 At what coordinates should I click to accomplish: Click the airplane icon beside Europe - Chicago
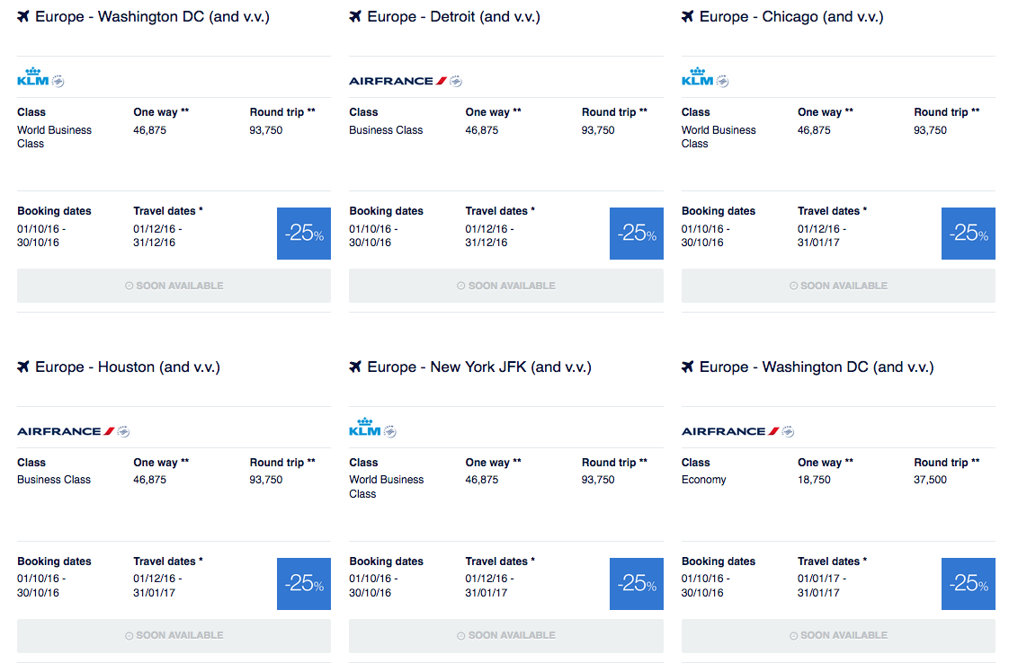(688, 17)
